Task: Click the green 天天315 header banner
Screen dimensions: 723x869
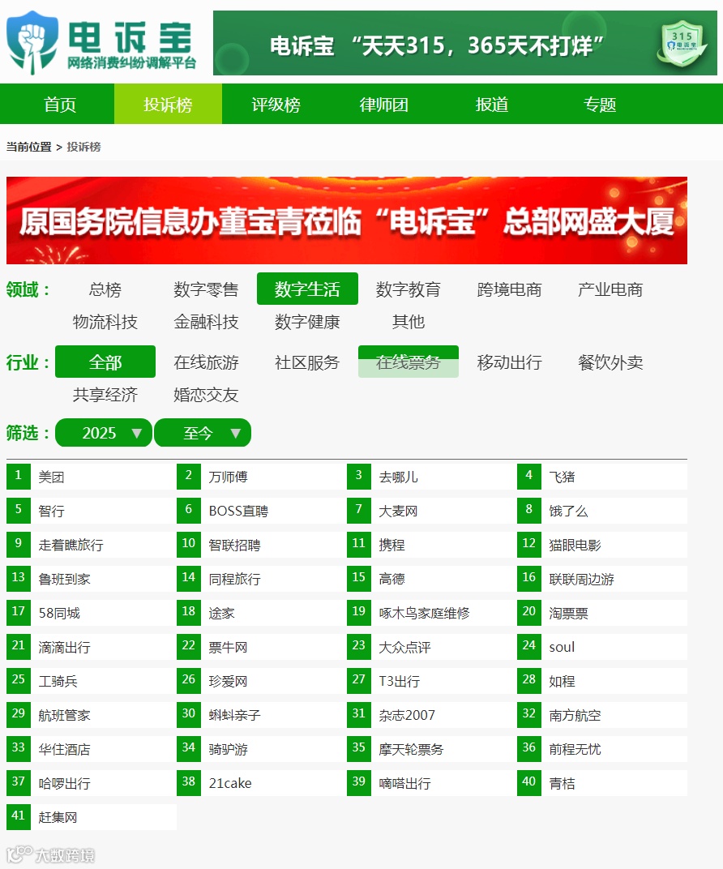Action: [x=464, y=43]
